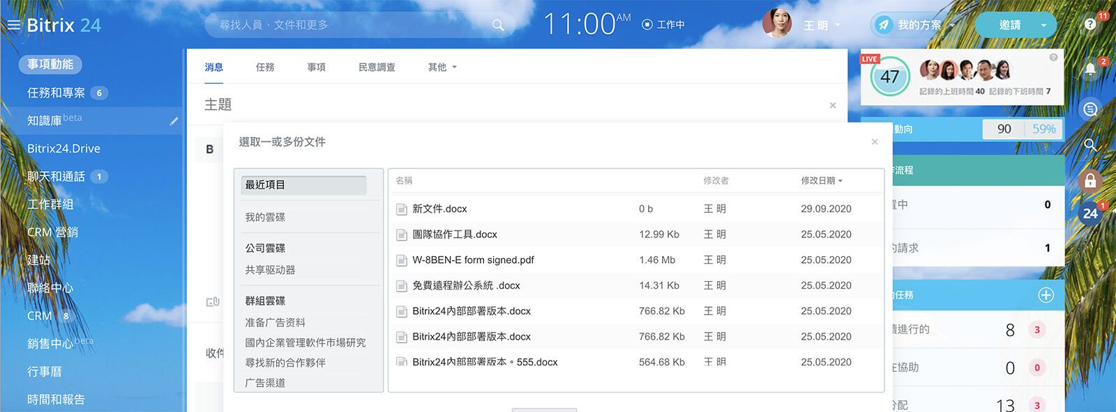Expand the 邀請 button arrow
Screen dimensions: 1116x412
coord(1043,25)
